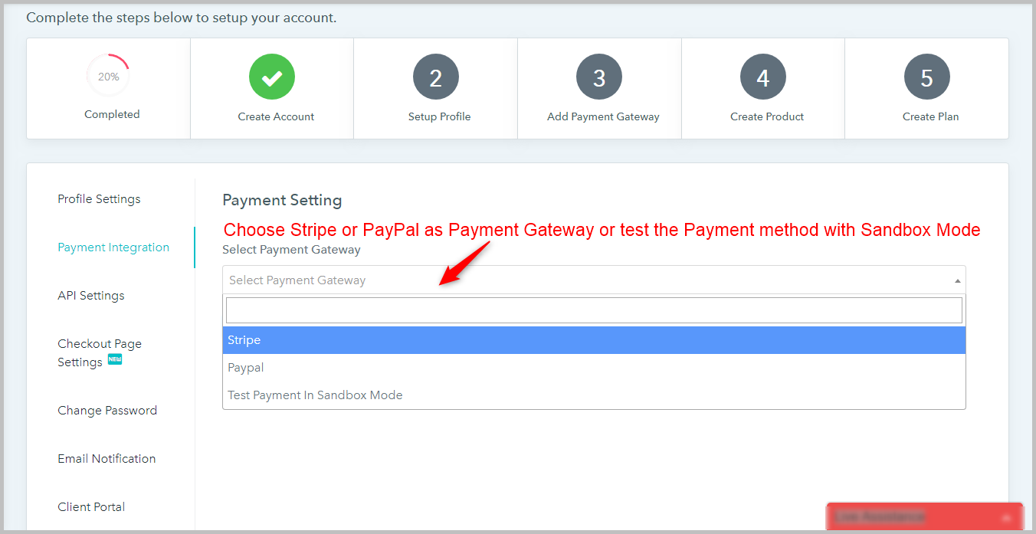This screenshot has width=1036, height=534.
Task: Go to the Change Password page
Action: tap(107, 411)
